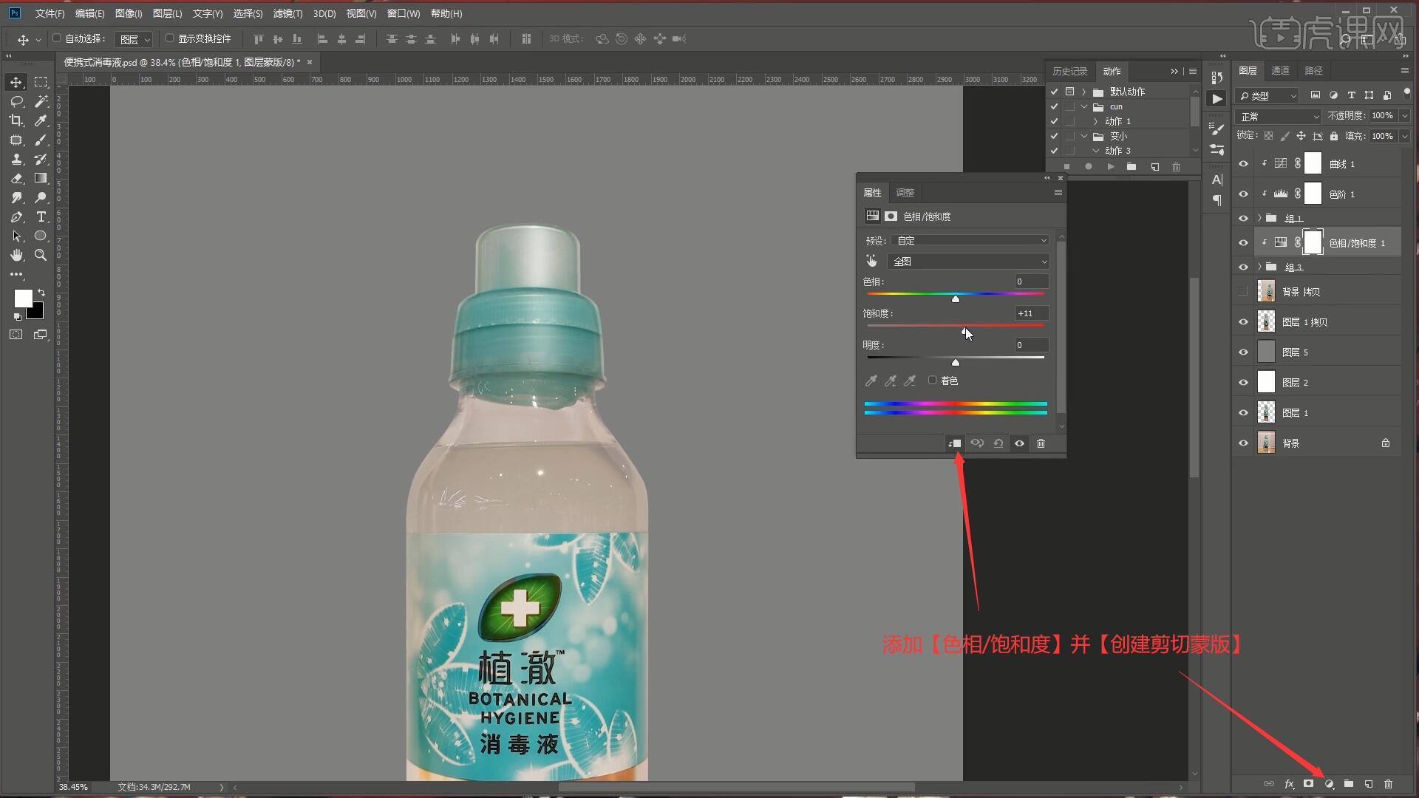1419x798 pixels.
Task: Click the foreground color swatch
Action: (23, 298)
